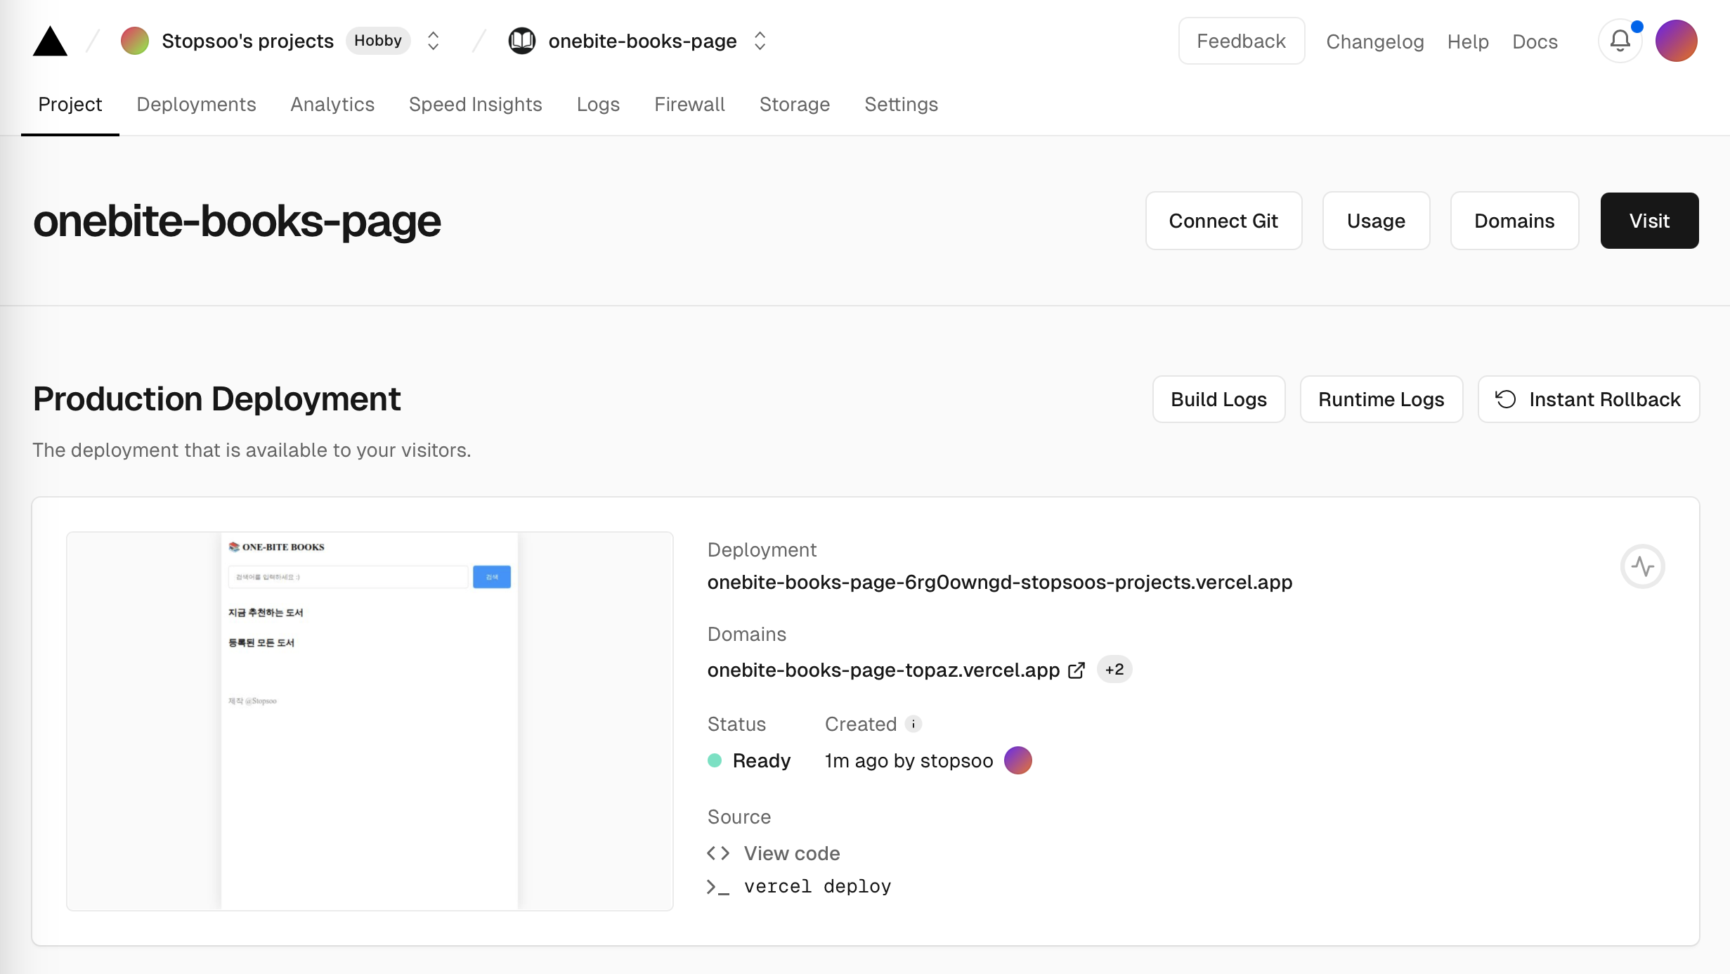Switch to the Logs tab
This screenshot has height=974, width=1730.
(598, 104)
